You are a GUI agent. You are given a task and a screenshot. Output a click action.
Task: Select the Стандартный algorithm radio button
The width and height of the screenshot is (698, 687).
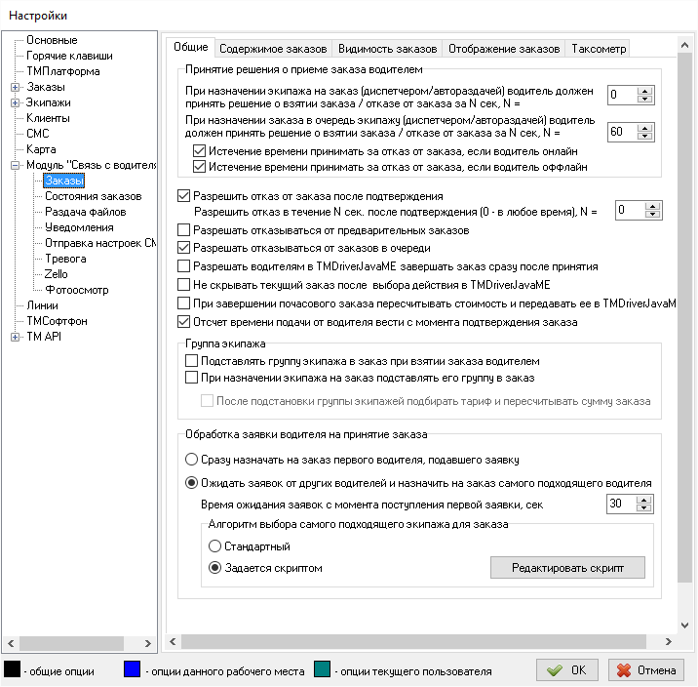click(x=216, y=546)
